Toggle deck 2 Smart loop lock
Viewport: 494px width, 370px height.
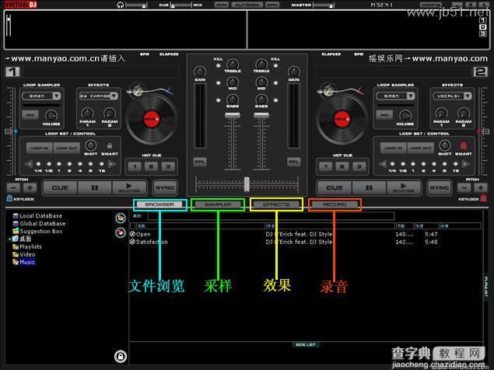coord(464,145)
